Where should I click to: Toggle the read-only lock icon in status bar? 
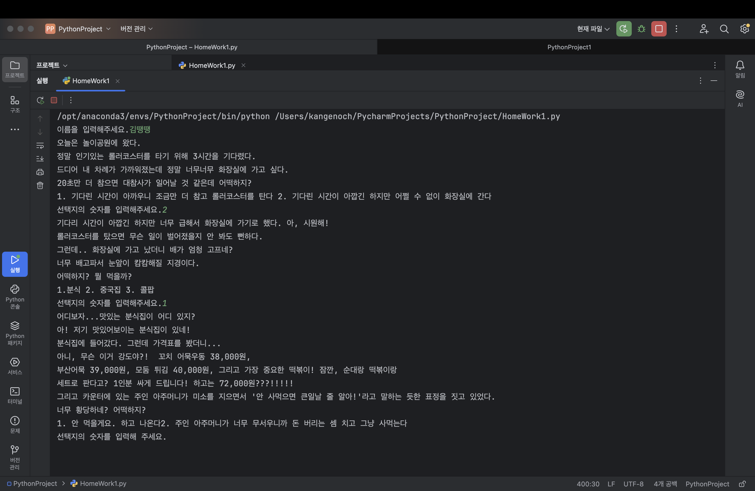[x=742, y=484]
